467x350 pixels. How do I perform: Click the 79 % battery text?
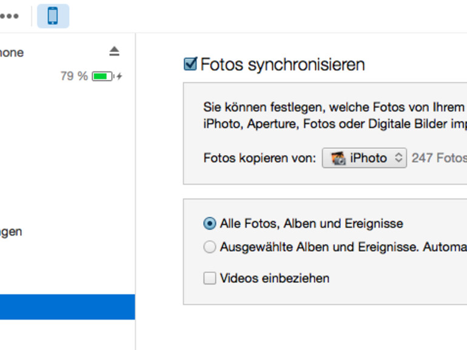tap(74, 76)
